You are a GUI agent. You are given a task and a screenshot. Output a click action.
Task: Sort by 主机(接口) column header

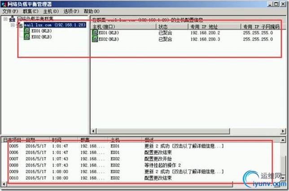124,27
